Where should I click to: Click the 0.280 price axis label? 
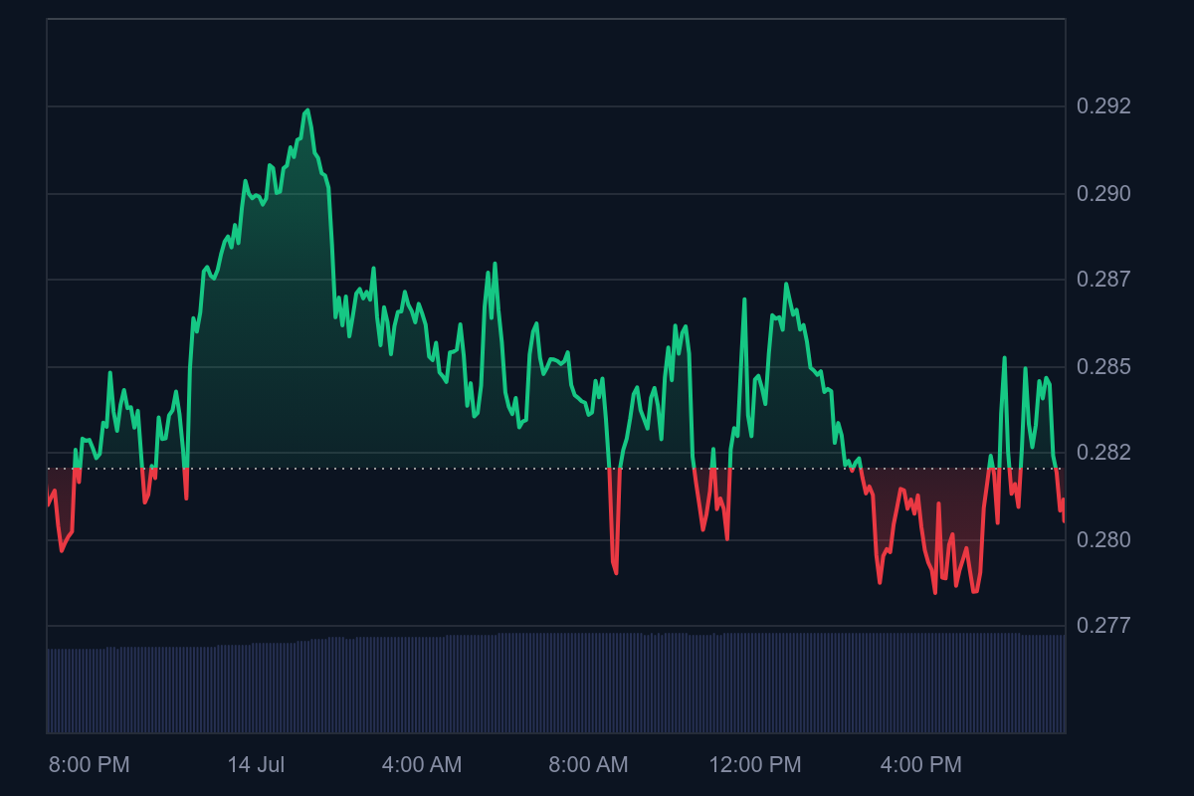click(1103, 539)
